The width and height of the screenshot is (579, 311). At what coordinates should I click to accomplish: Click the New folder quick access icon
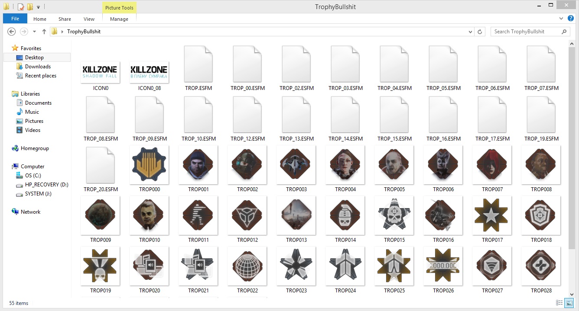pos(30,7)
